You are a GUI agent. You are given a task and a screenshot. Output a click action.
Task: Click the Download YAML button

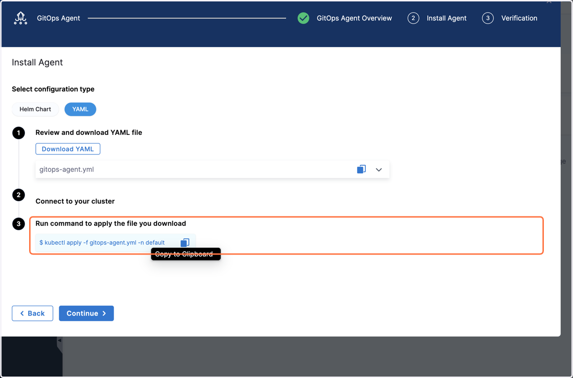[x=68, y=149]
